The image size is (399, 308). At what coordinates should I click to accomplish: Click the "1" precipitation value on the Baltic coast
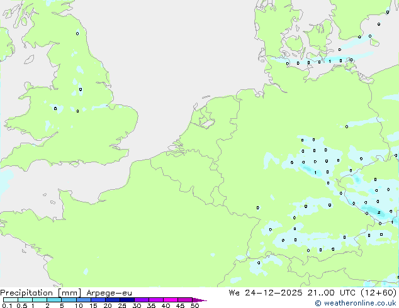point(329,61)
